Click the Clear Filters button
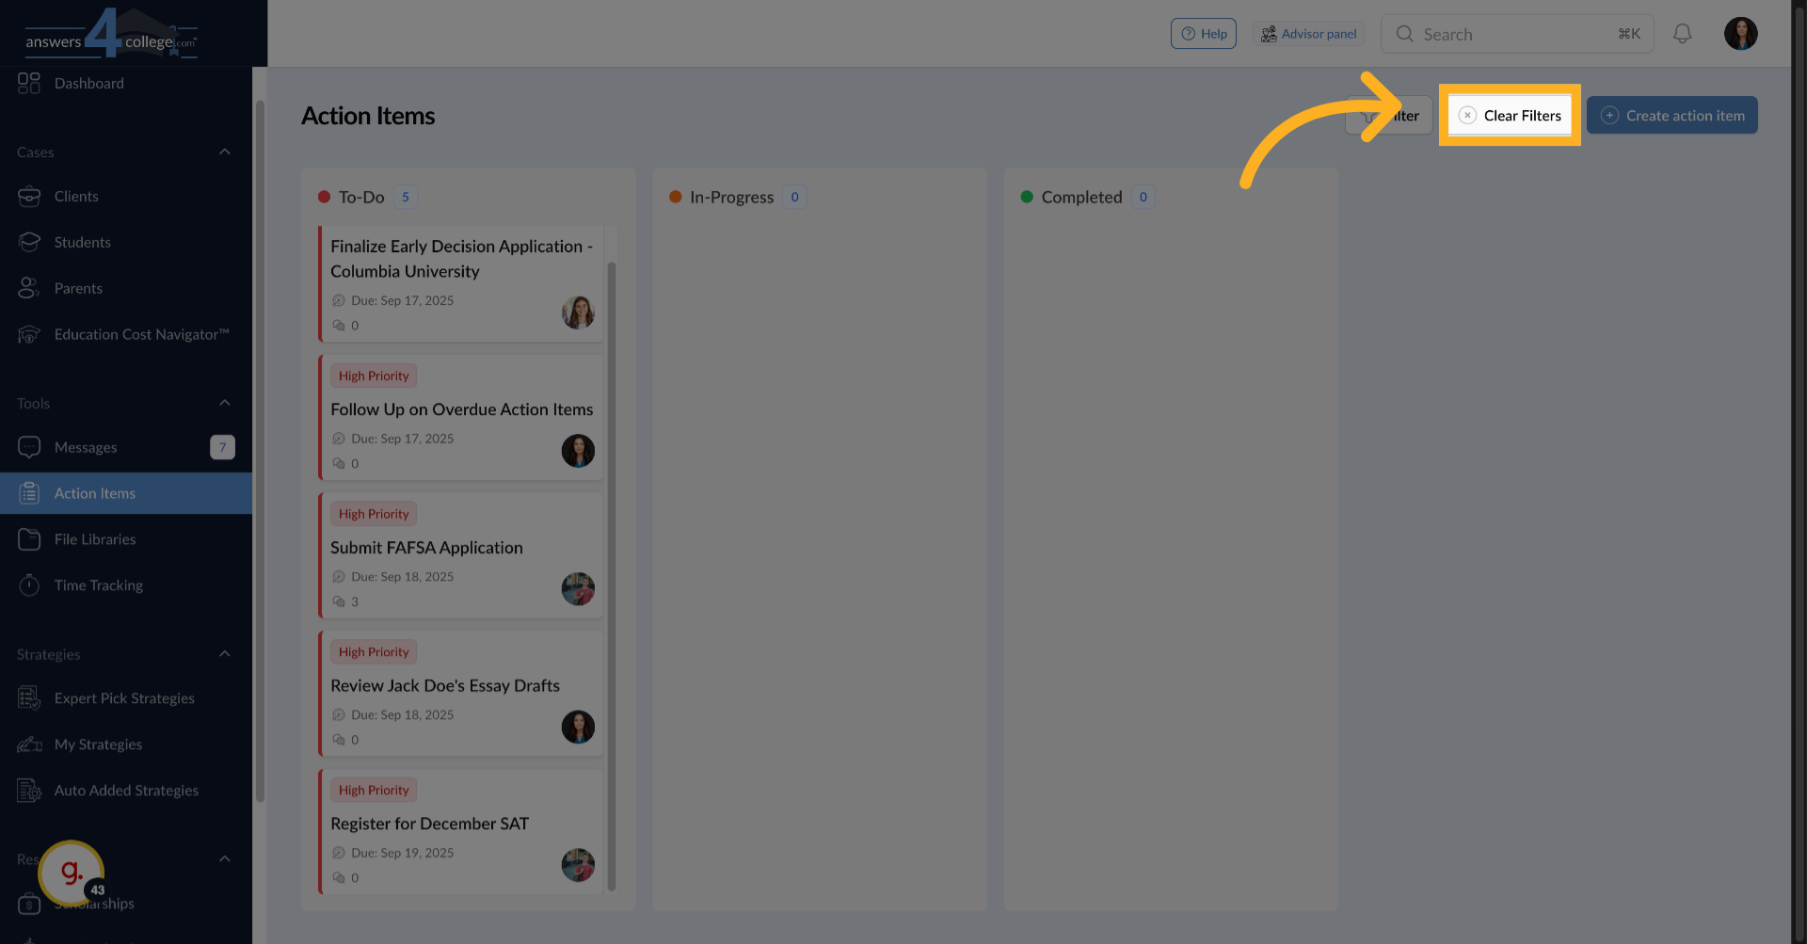Viewport: 1807px width, 944px height. pyautogui.click(x=1510, y=116)
